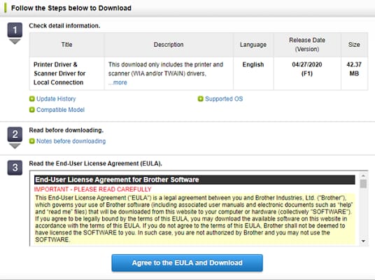Click the 'Follow the Steps below to Download' heading
This screenshot has height=280, width=375.
click(71, 8)
